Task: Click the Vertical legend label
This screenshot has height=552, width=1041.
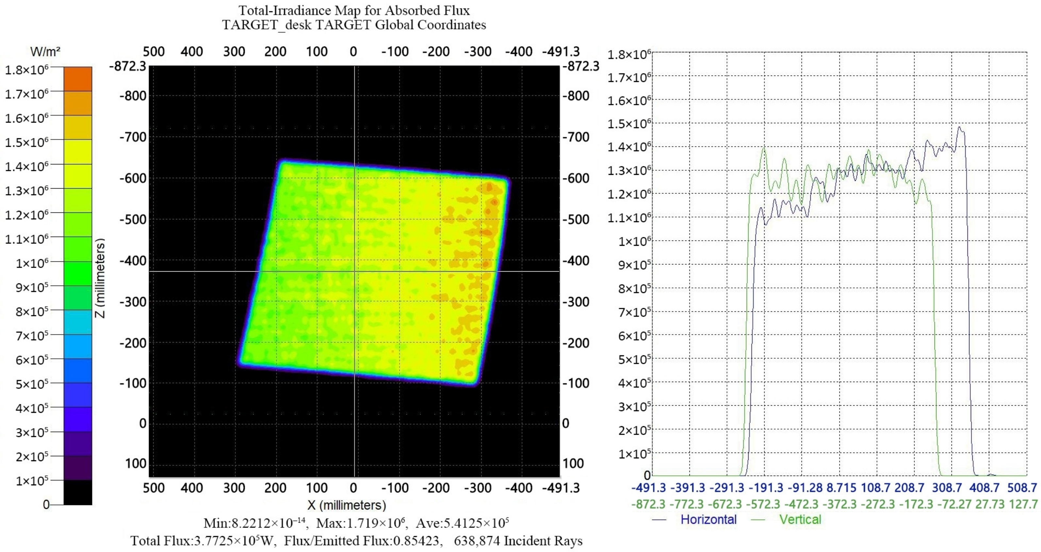Action: 800,520
